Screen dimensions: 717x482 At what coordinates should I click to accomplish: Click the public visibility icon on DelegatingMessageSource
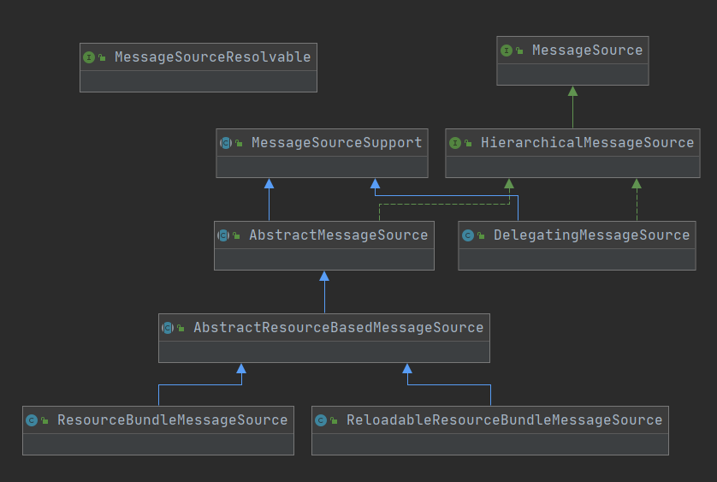481,235
